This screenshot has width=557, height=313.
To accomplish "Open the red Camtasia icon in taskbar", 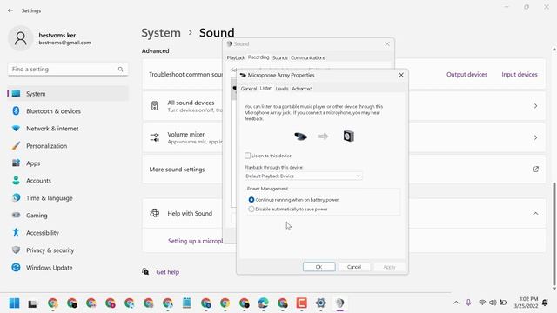I will (x=302, y=303).
